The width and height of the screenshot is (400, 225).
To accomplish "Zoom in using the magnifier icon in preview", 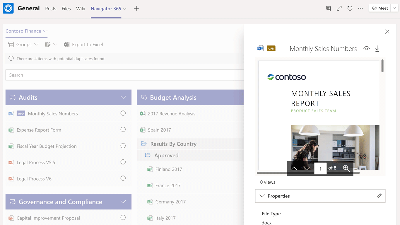I will point(346,168).
